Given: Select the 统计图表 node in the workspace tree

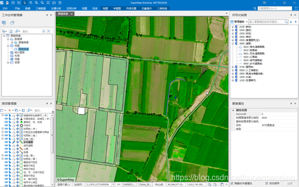Looking at the screenshot, I should tap(19, 52).
